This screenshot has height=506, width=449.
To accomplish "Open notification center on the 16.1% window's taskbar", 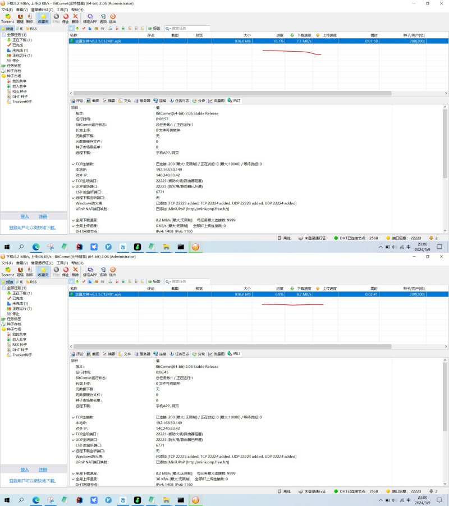I will pyautogui.click(x=439, y=247).
